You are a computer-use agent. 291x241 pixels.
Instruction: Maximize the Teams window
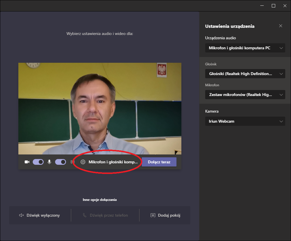tap(273, 6)
